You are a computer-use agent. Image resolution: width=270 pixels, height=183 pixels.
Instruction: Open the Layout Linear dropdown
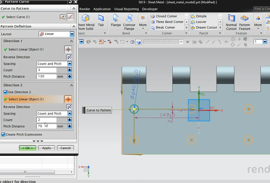(72, 34)
